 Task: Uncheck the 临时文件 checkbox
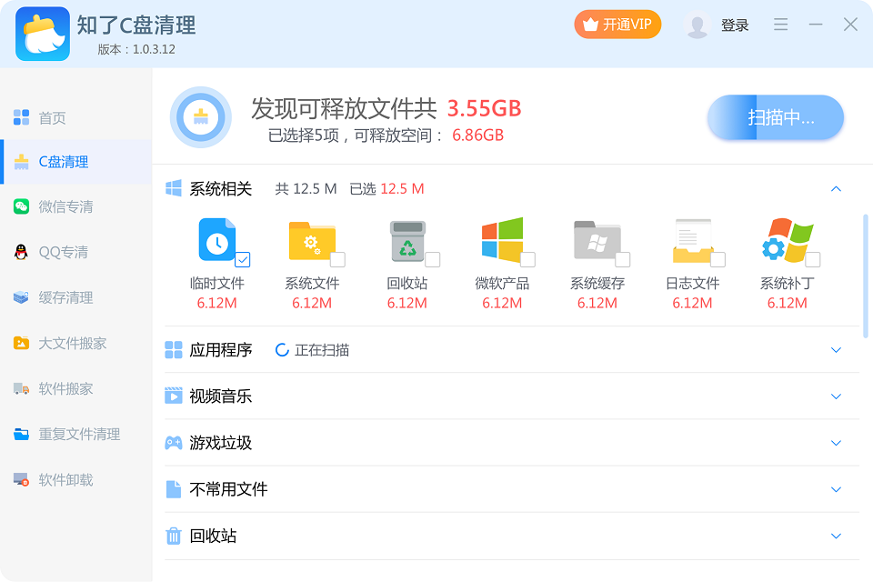click(243, 259)
